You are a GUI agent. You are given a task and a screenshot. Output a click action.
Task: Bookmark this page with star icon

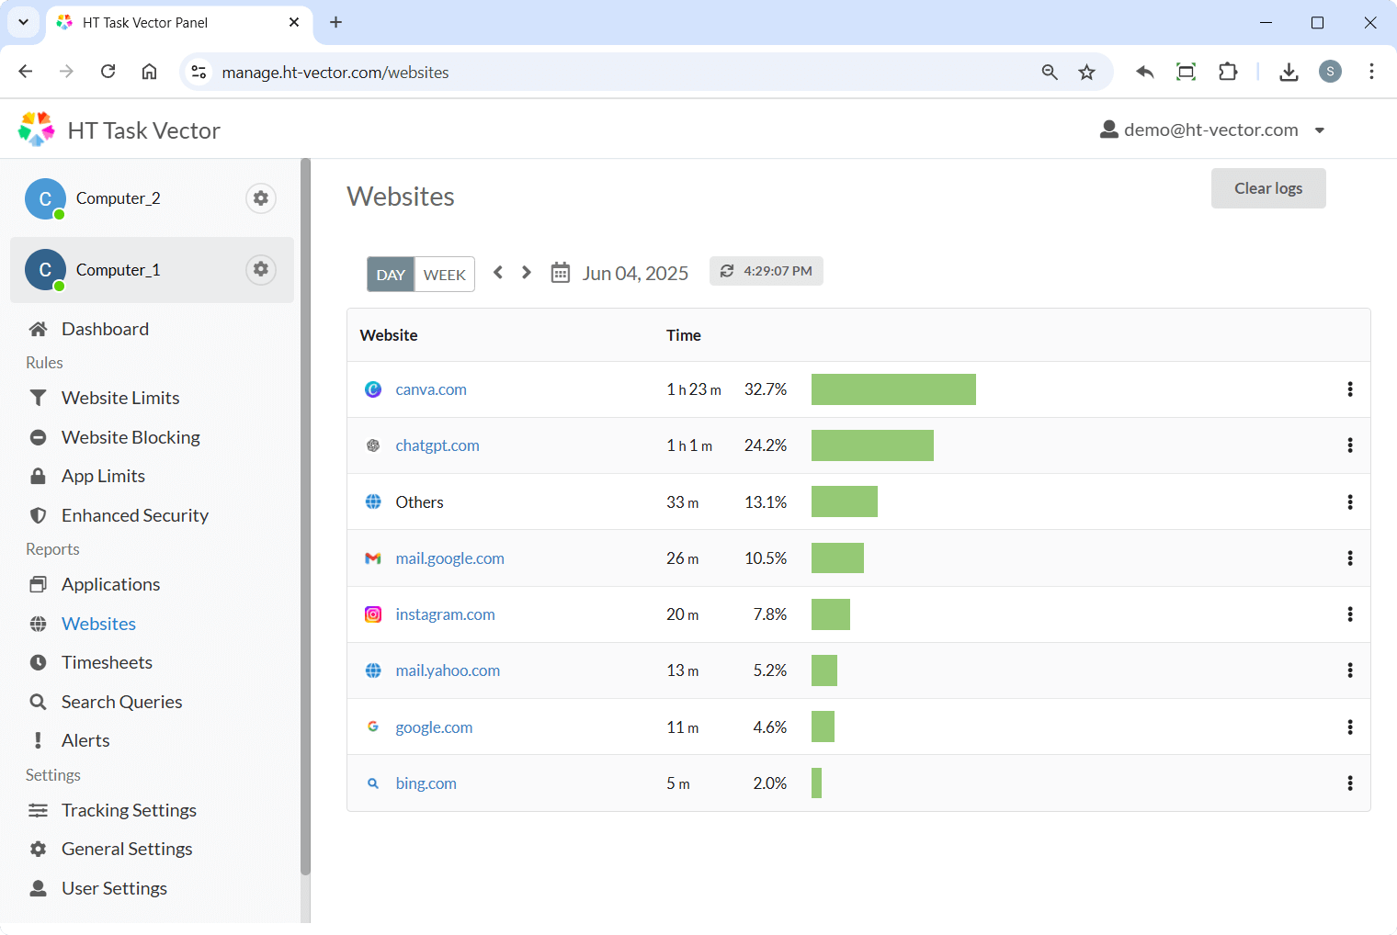point(1087,72)
